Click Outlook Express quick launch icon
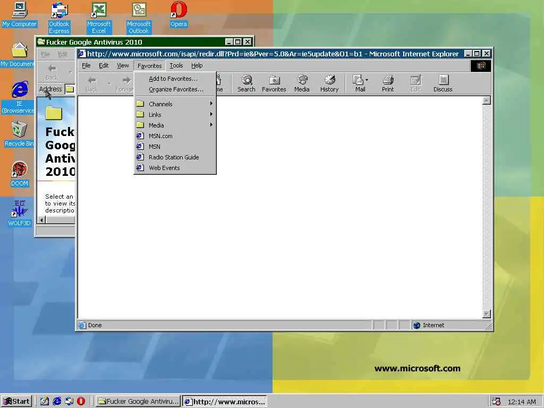Screen dimensions: 544x408 69,402
